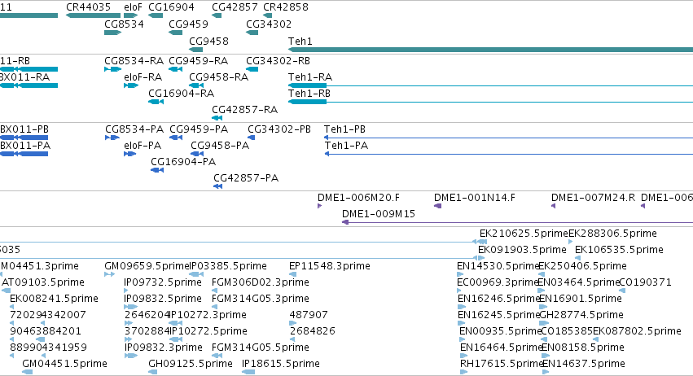Screen dimensions: 693x376
Task: Open transcript CG8534-RA
Action: pos(134,60)
